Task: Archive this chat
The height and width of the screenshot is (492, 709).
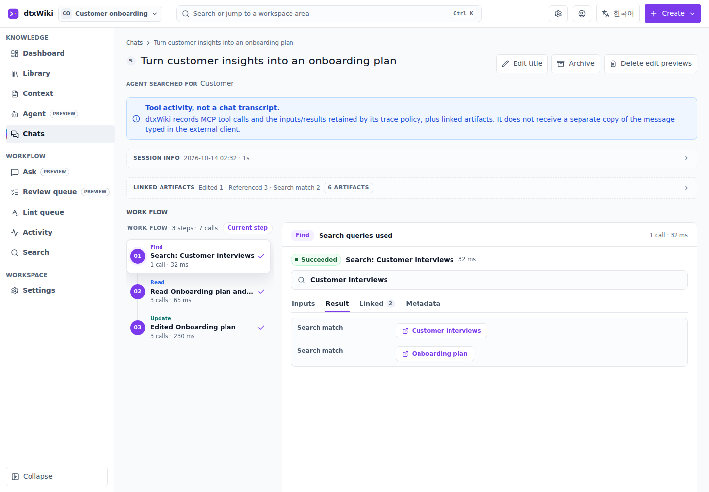Action: coord(576,63)
